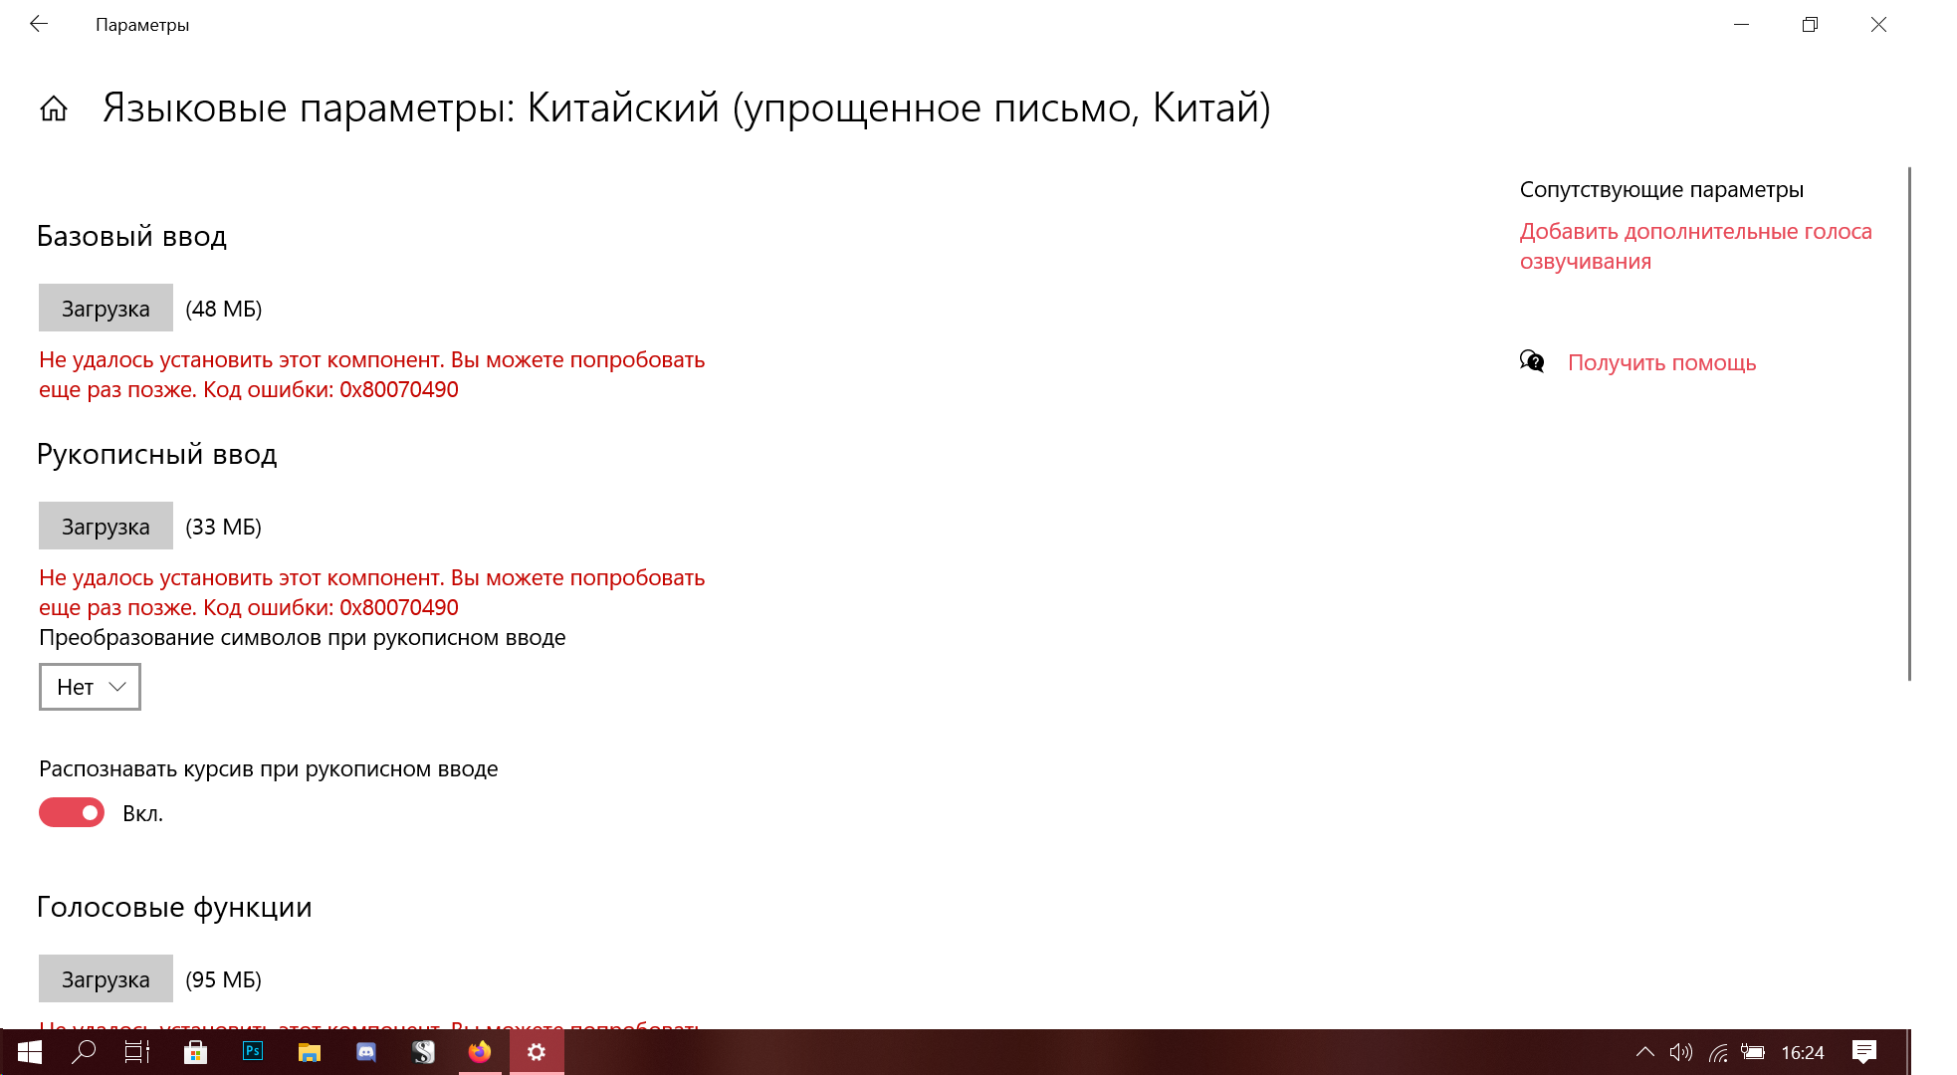Check the battery status icon

1753,1052
